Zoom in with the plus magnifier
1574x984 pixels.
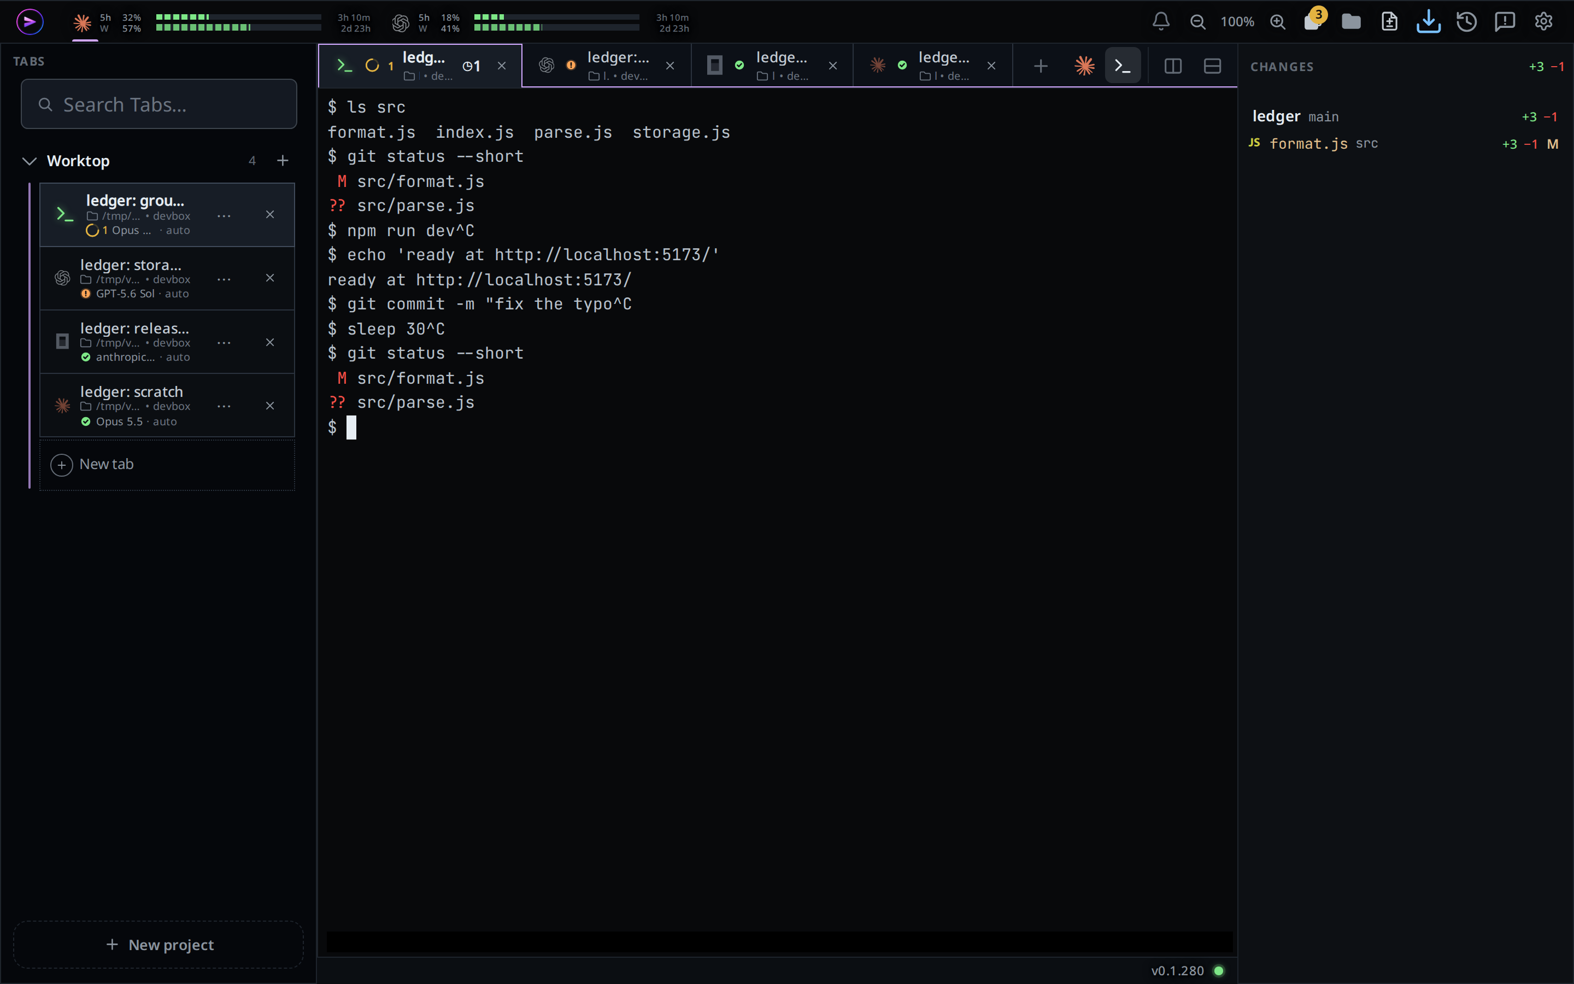coord(1277,22)
